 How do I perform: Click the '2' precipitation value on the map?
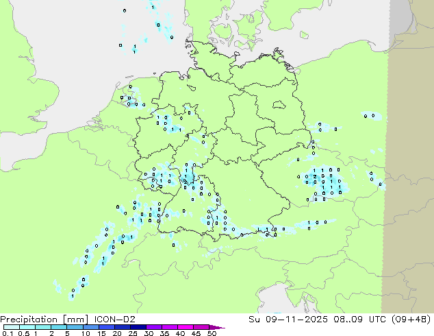[315, 177]
